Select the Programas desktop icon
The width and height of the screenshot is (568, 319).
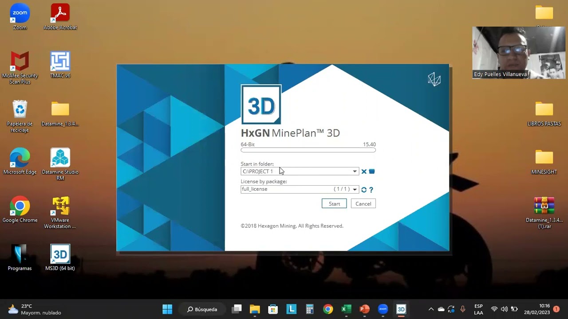coord(20,258)
